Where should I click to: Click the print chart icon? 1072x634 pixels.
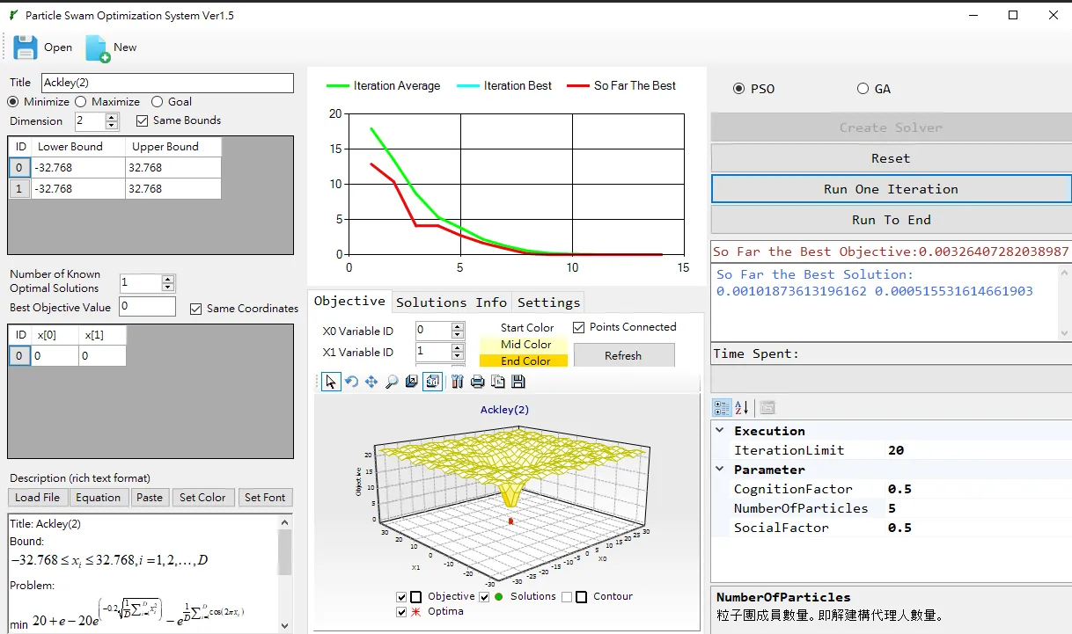click(477, 382)
